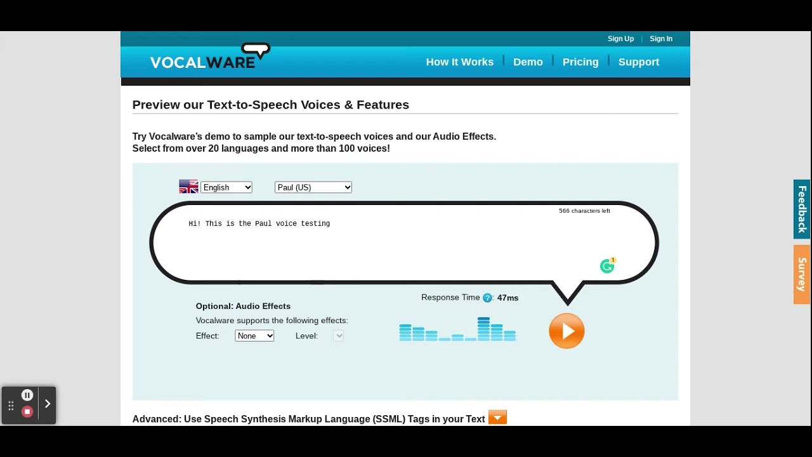Screen dimensions: 812x457
Task: Click the '566 characters left' counter
Action: 584,211
